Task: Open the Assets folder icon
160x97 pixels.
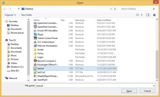Action: click(35, 50)
